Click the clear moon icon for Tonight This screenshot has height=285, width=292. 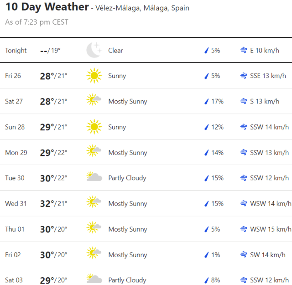(94, 50)
